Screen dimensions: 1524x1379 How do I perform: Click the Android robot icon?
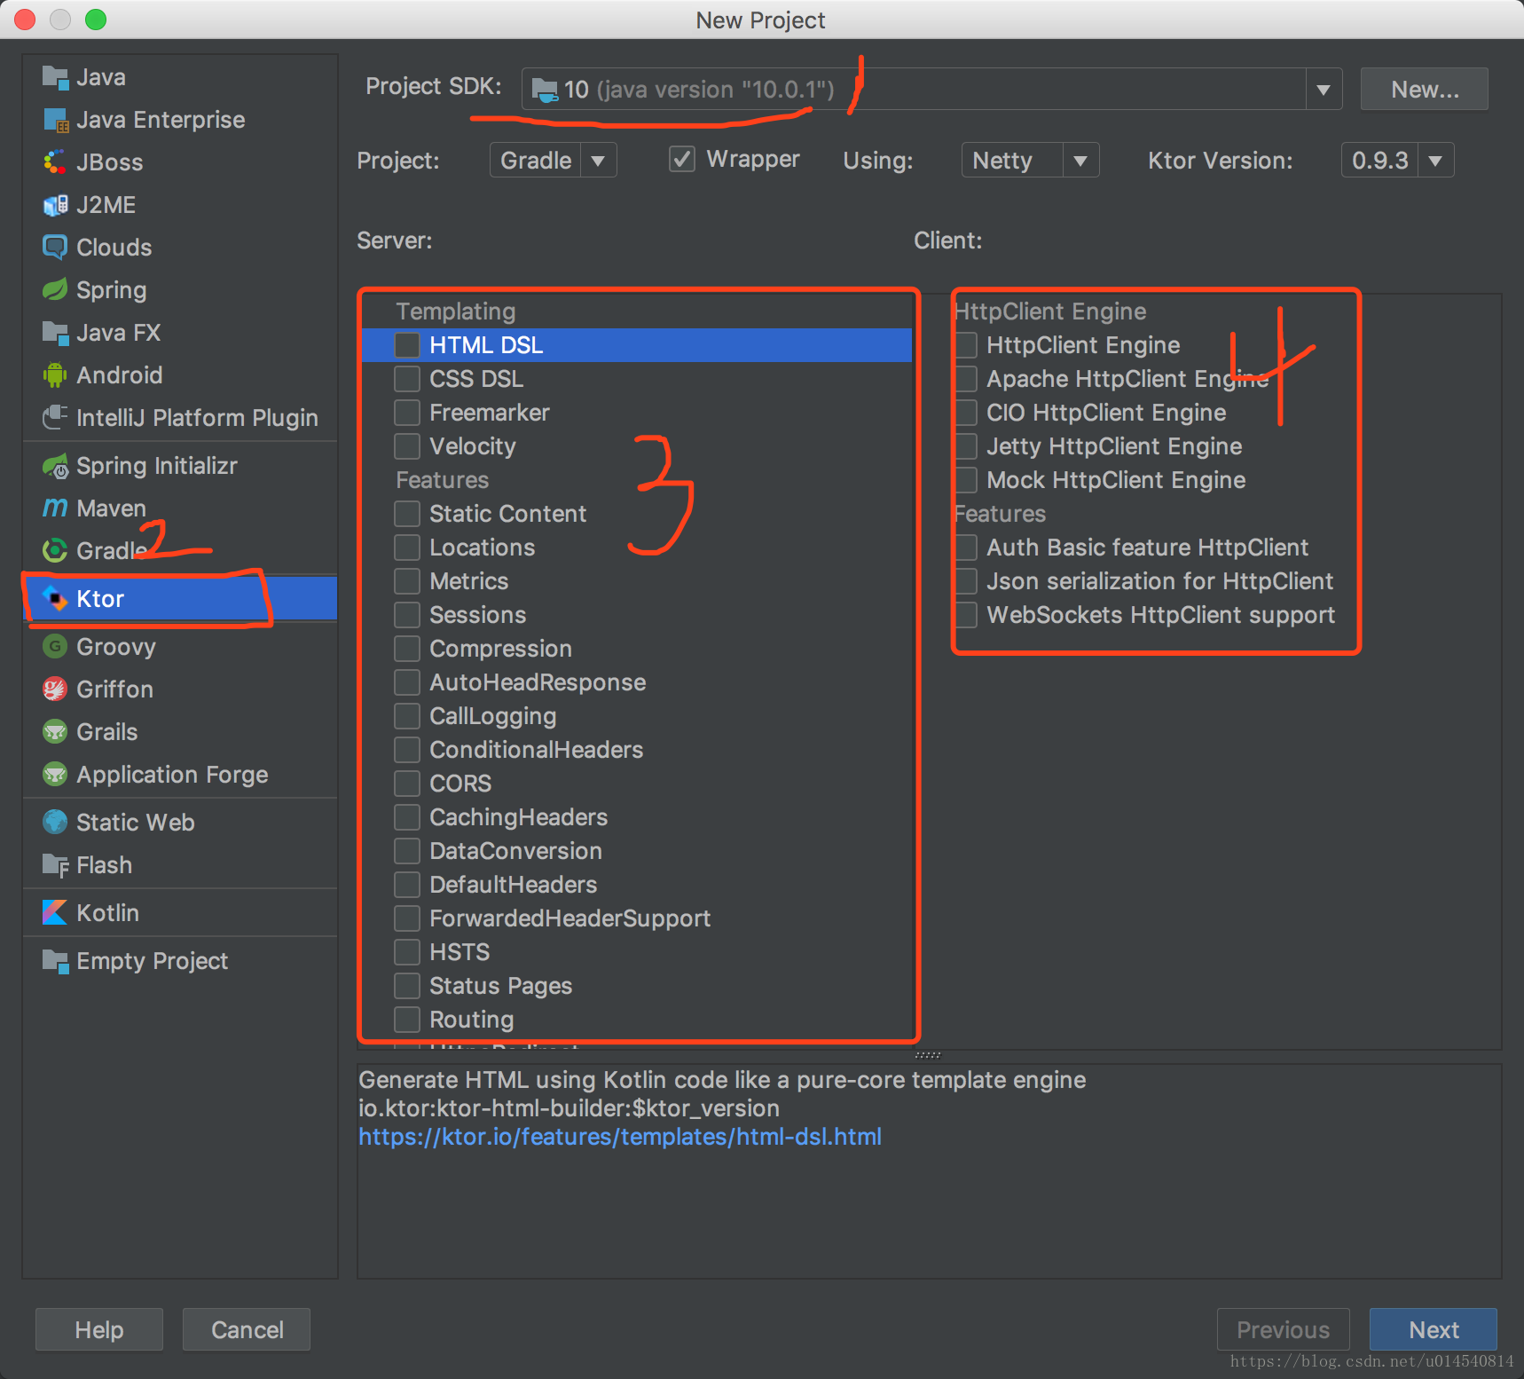pyautogui.click(x=55, y=375)
